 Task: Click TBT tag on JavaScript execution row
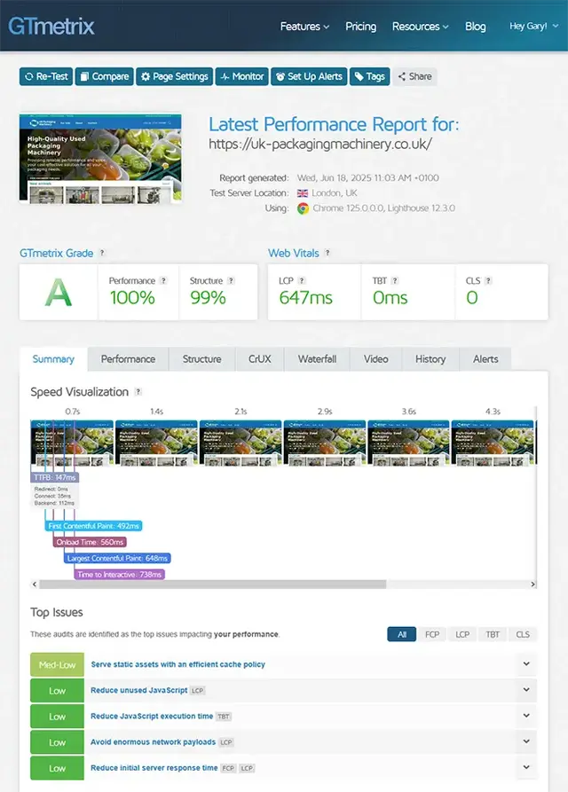(224, 717)
